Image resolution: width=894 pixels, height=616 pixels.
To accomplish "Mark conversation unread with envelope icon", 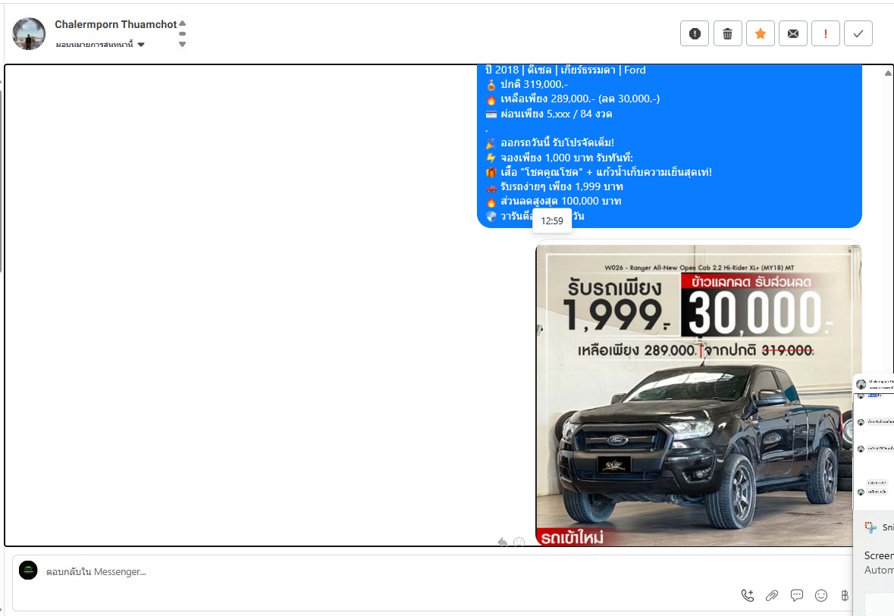I will pos(793,33).
